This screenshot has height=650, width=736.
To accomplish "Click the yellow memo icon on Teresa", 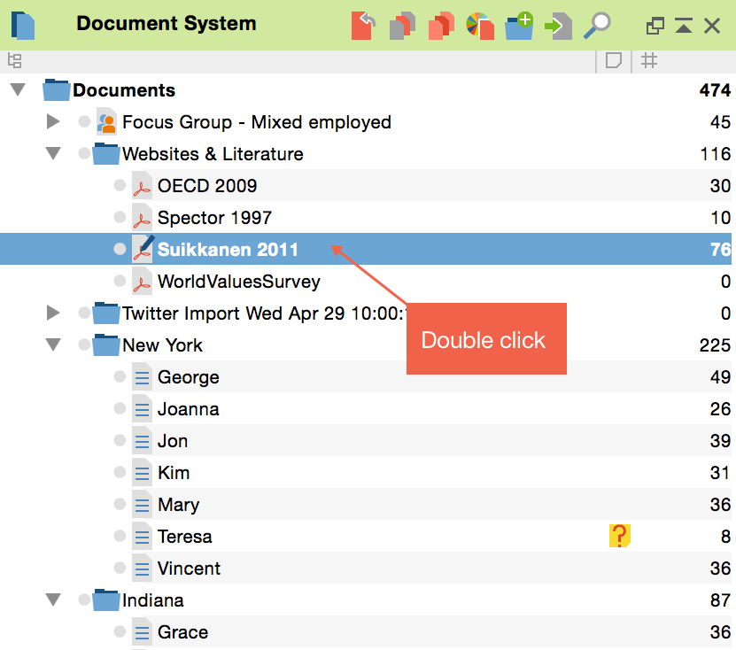I will [619, 536].
